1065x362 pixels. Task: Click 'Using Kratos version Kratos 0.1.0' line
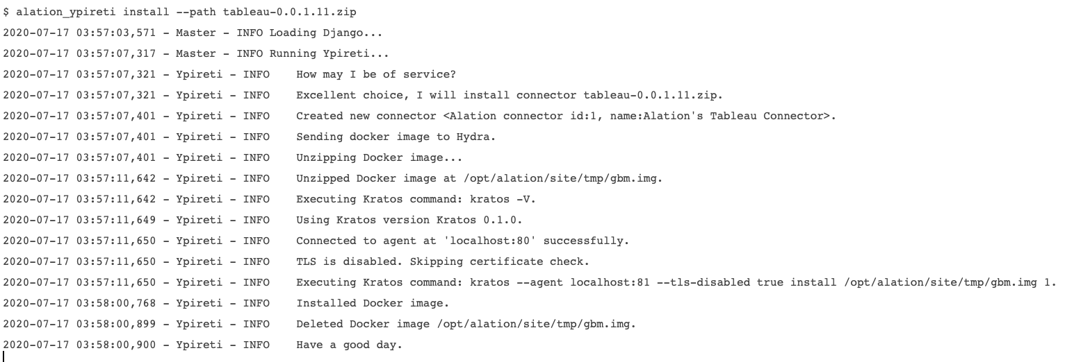coord(263,220)
